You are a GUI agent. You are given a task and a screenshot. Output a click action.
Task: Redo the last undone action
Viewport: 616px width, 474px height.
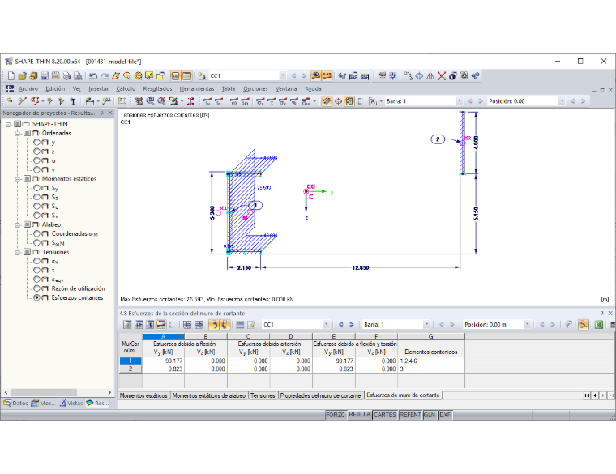click(x=104, y=76)
